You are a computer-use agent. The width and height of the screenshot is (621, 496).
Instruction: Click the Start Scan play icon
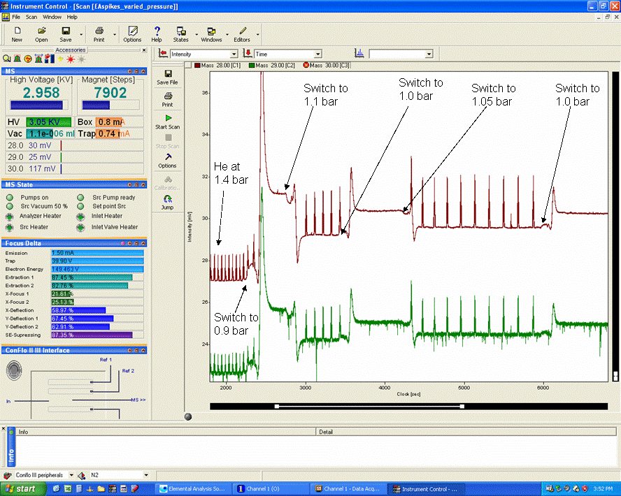(168, 118)
